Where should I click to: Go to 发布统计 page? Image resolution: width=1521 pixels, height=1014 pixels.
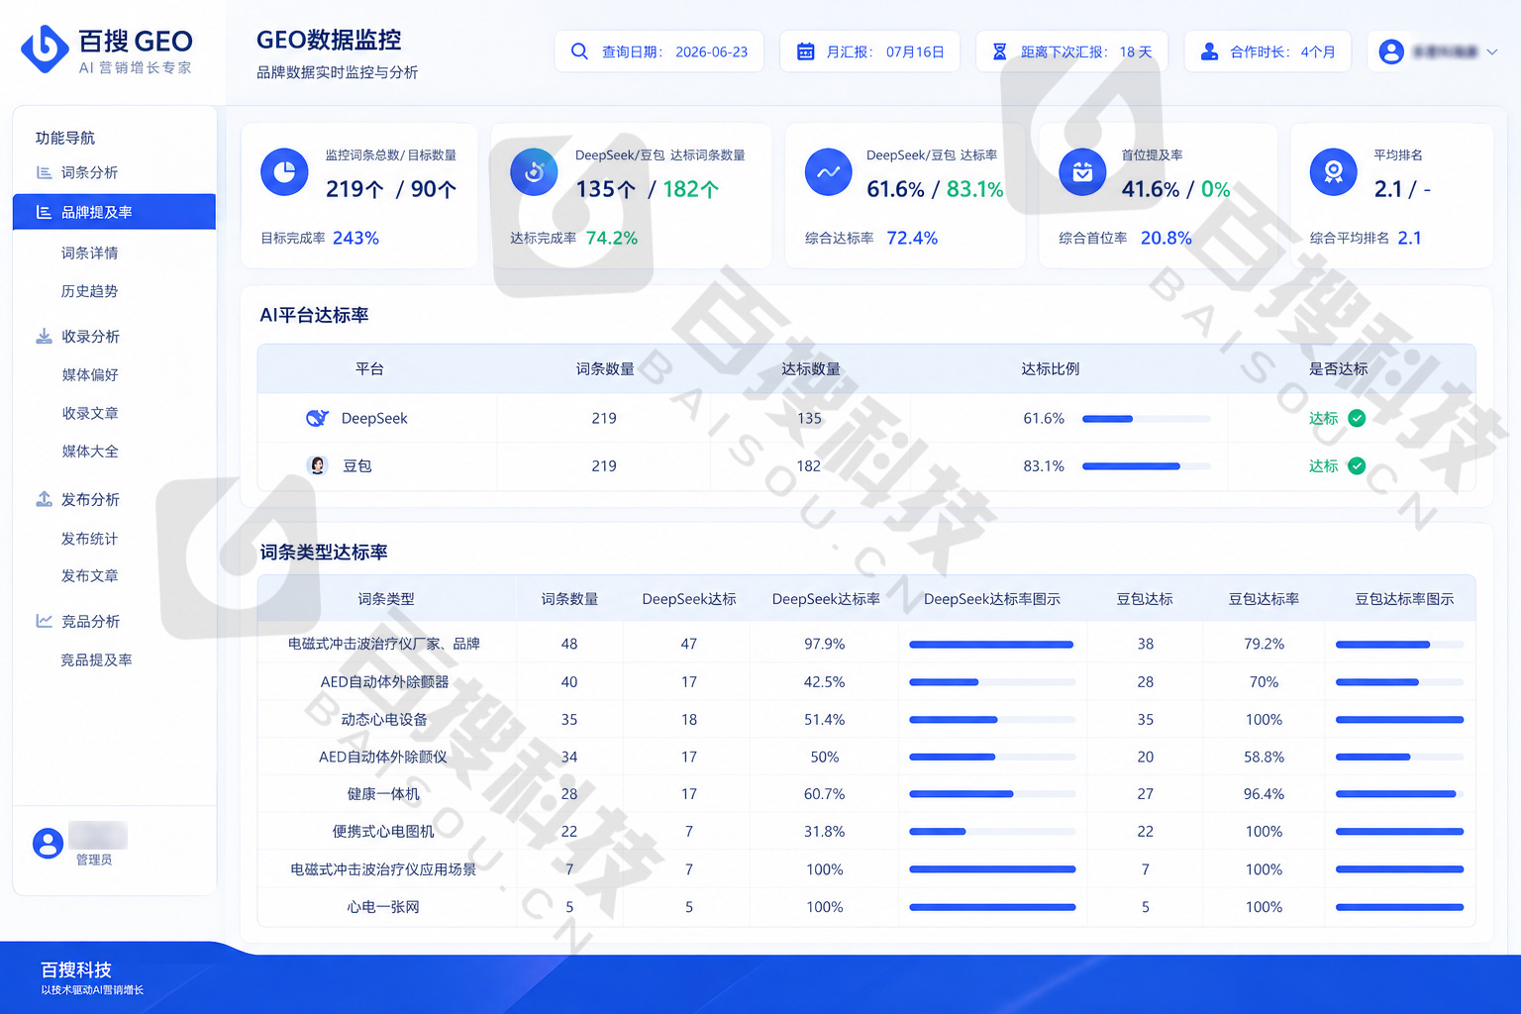(x=89, y=539)
